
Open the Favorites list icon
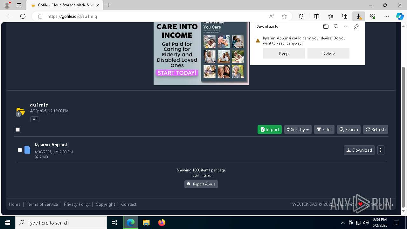pyautogui.click(x=331, y=16)
